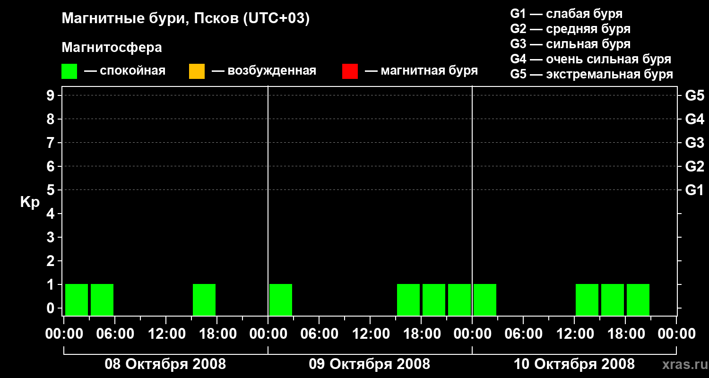The width and height of the screenshot is (709, 378).
Task: Click the green bar for 21:00–00:00 on 09 Октября
Action: coord(459,300)
